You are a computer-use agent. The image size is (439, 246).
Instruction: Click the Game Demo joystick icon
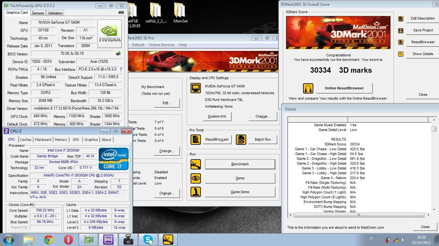point(196,192)
